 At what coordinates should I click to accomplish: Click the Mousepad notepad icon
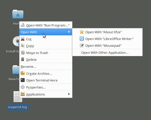click(x=82, y=45)
